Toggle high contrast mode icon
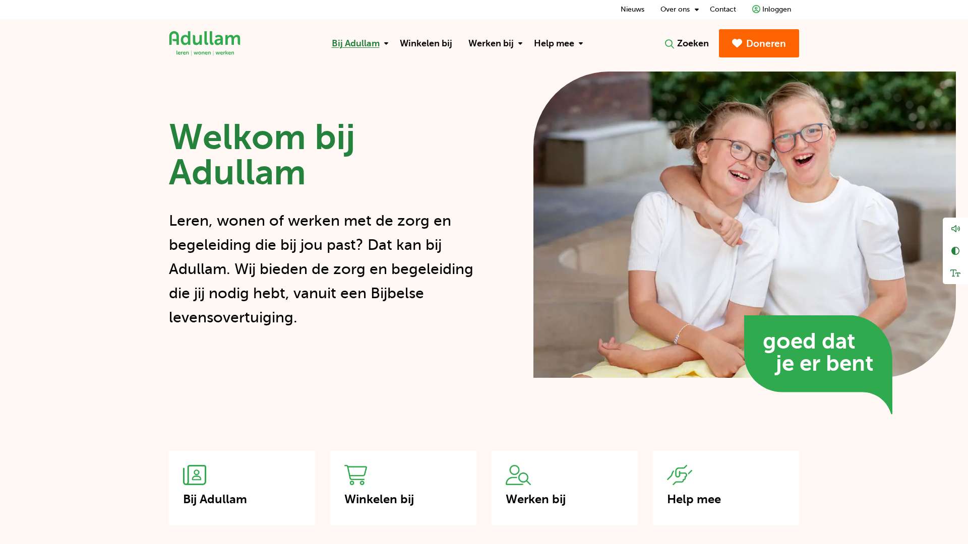968x544 pixels. tap(955, 251)
